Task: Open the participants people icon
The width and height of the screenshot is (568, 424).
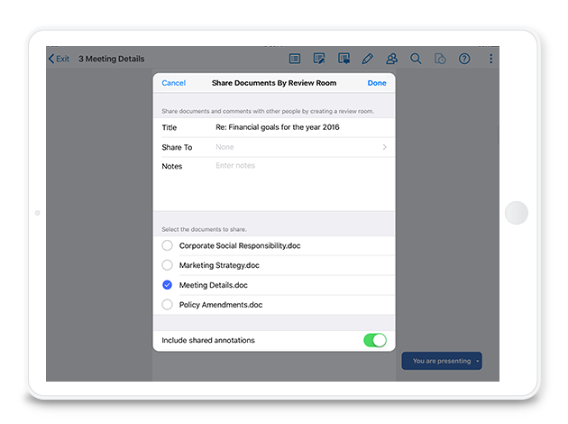Action: (391, 59)
